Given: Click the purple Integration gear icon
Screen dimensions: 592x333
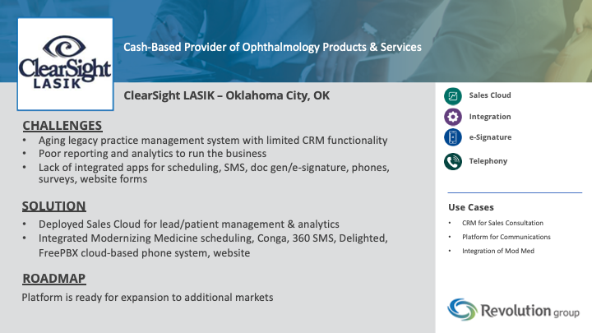Looking at the screenshot, I should [453, 117].
